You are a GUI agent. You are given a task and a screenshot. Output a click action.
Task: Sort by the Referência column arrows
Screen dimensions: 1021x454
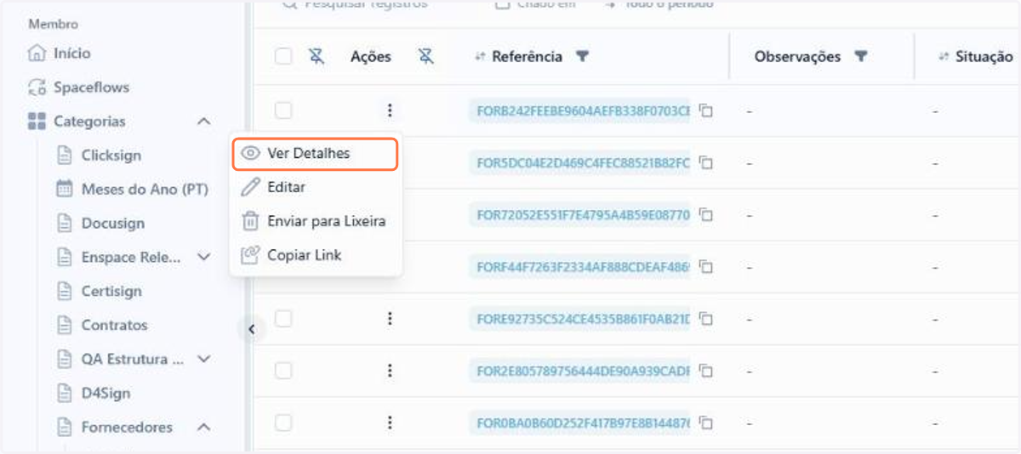(x=480, y=57)
